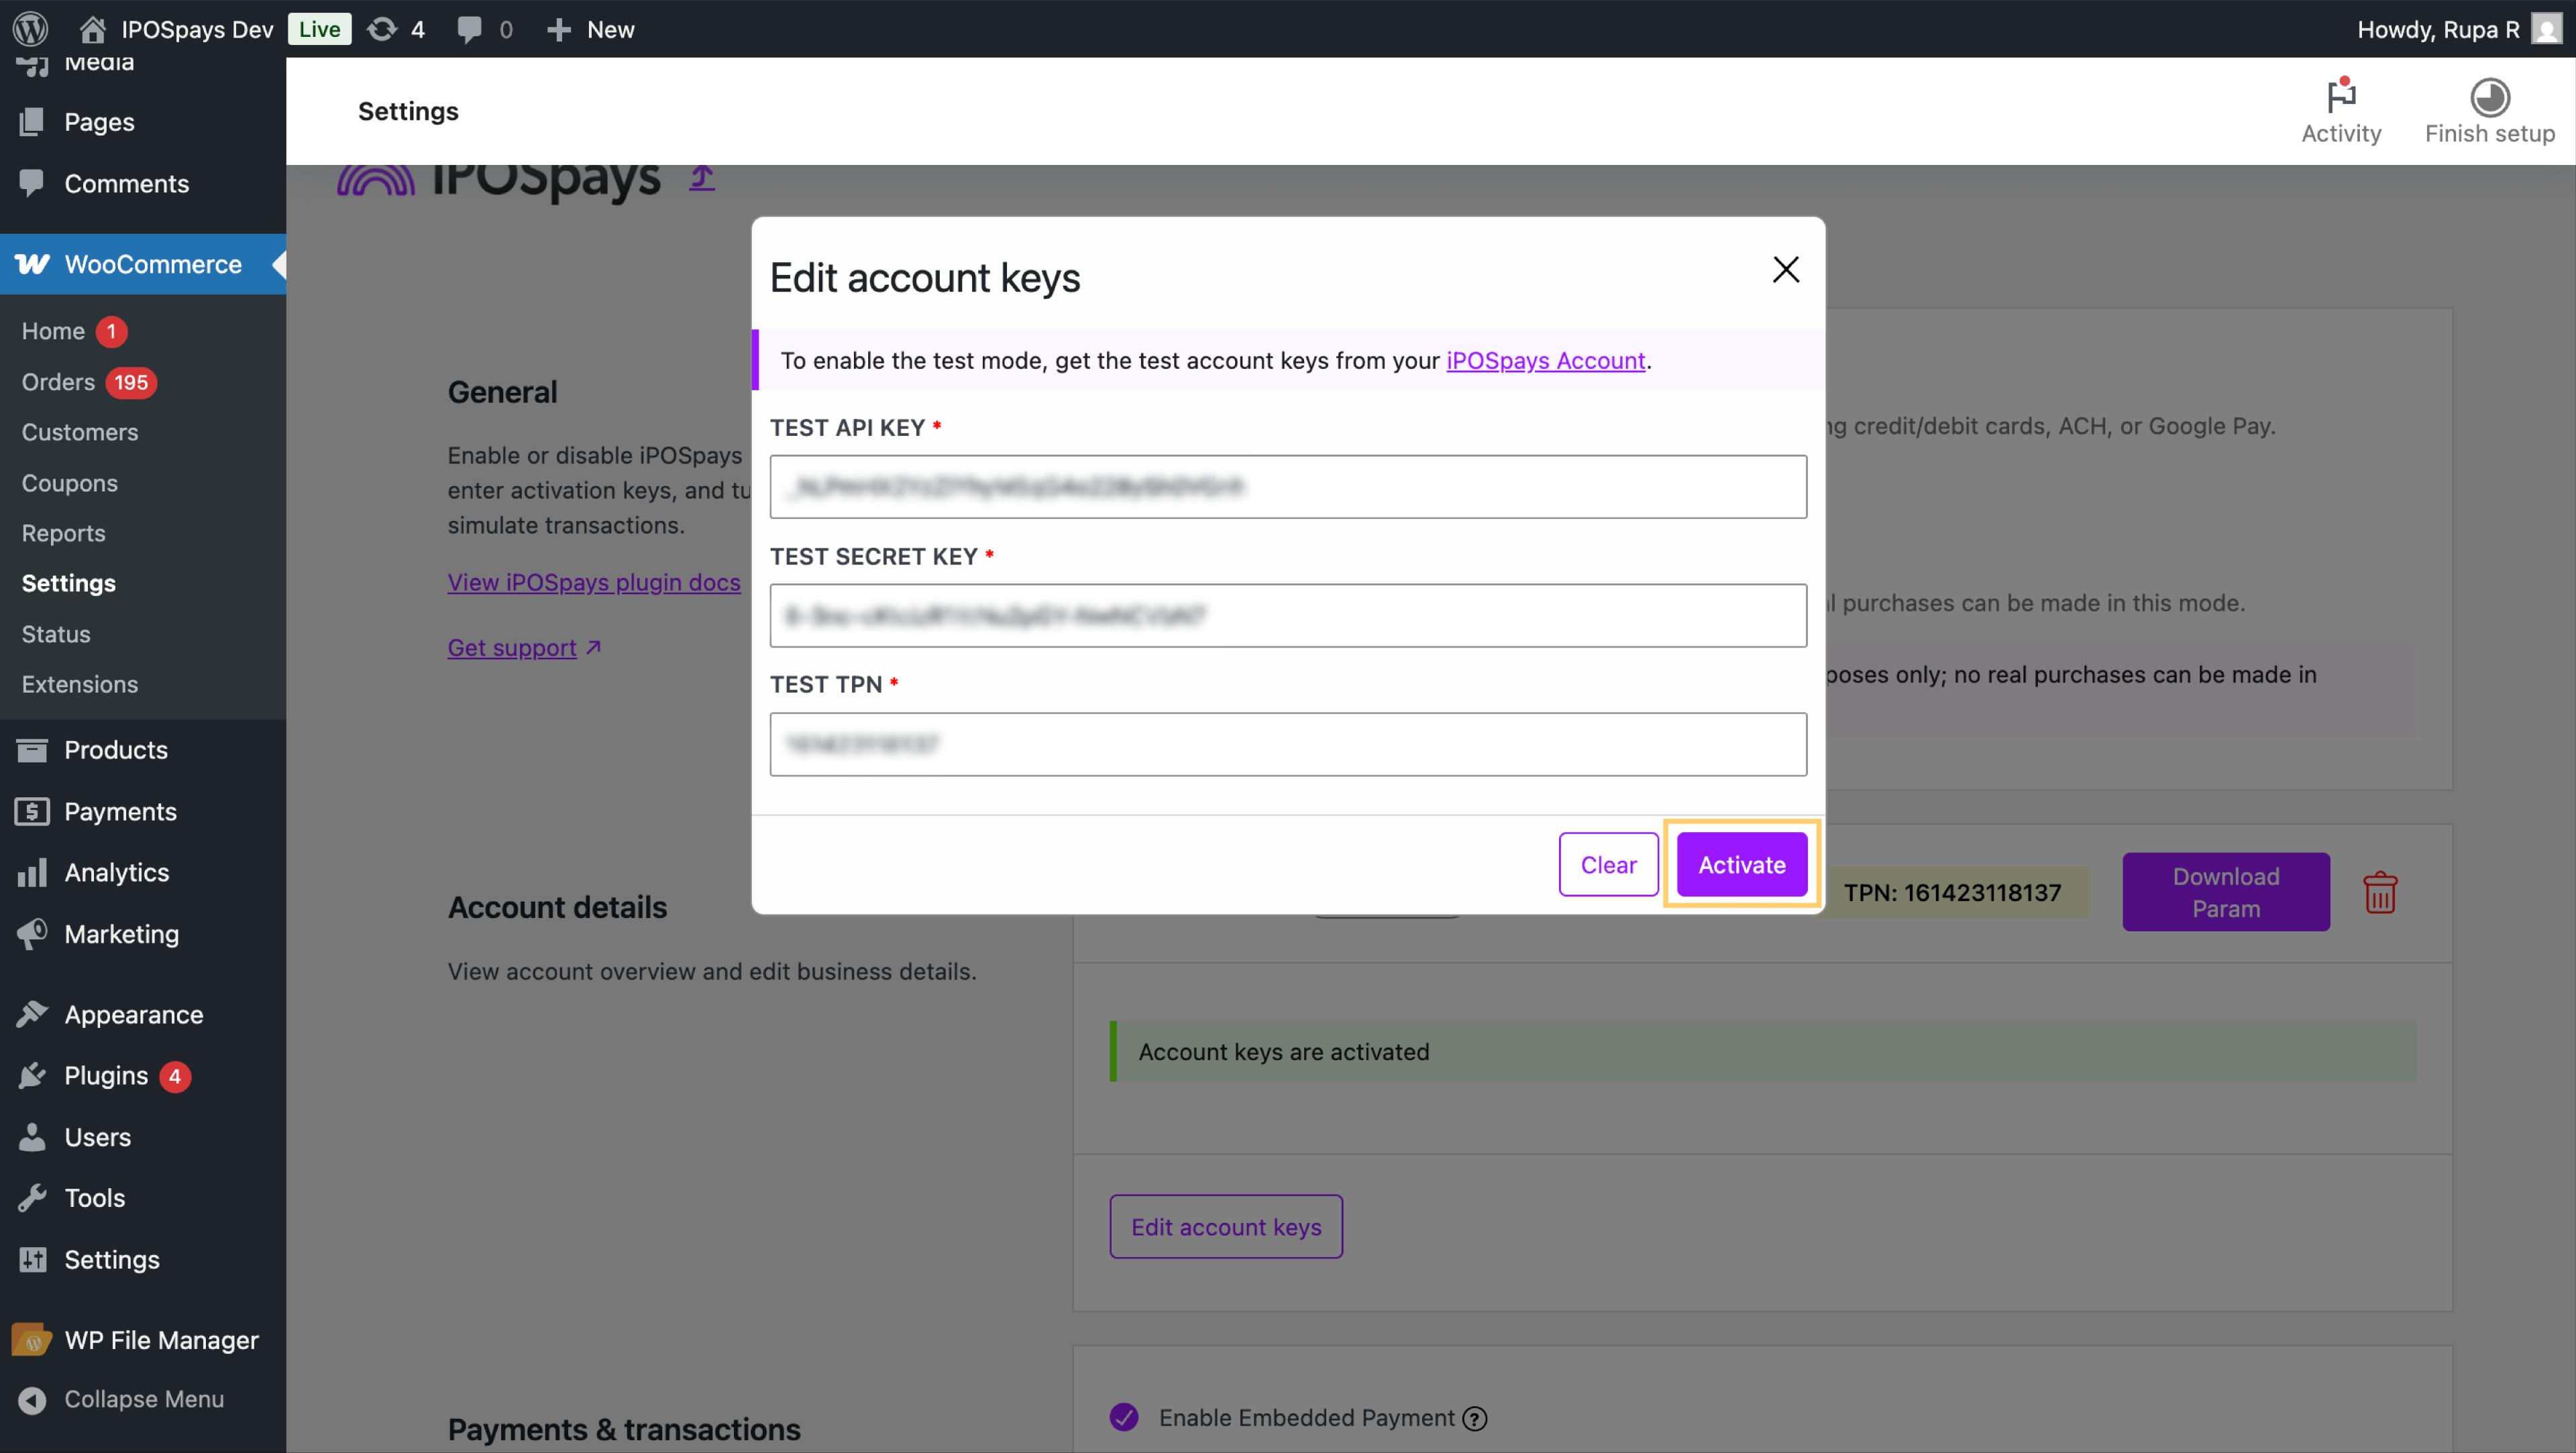
Task: Click the comments bubble icon in admin bar
Action: pos(469,29)
